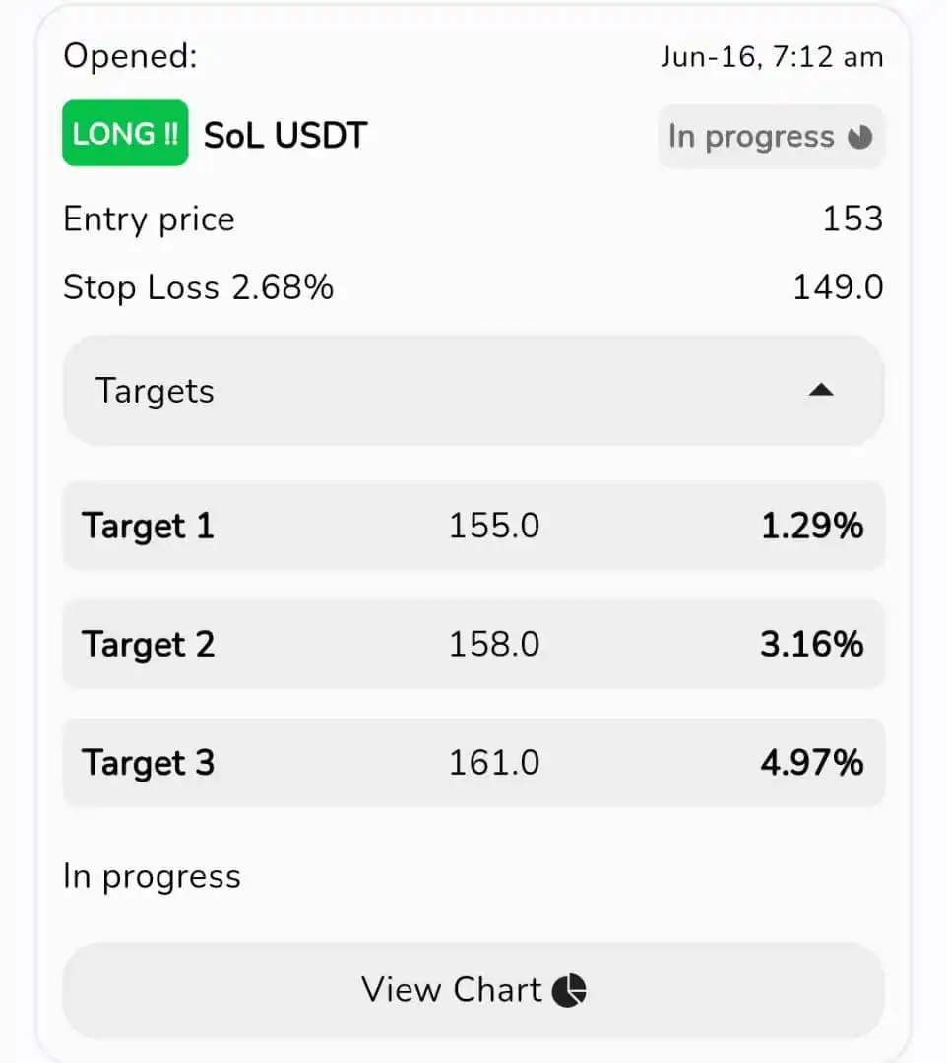Click the 3.16% gain value
The image size is (947, 1063).
pos(812,644)
